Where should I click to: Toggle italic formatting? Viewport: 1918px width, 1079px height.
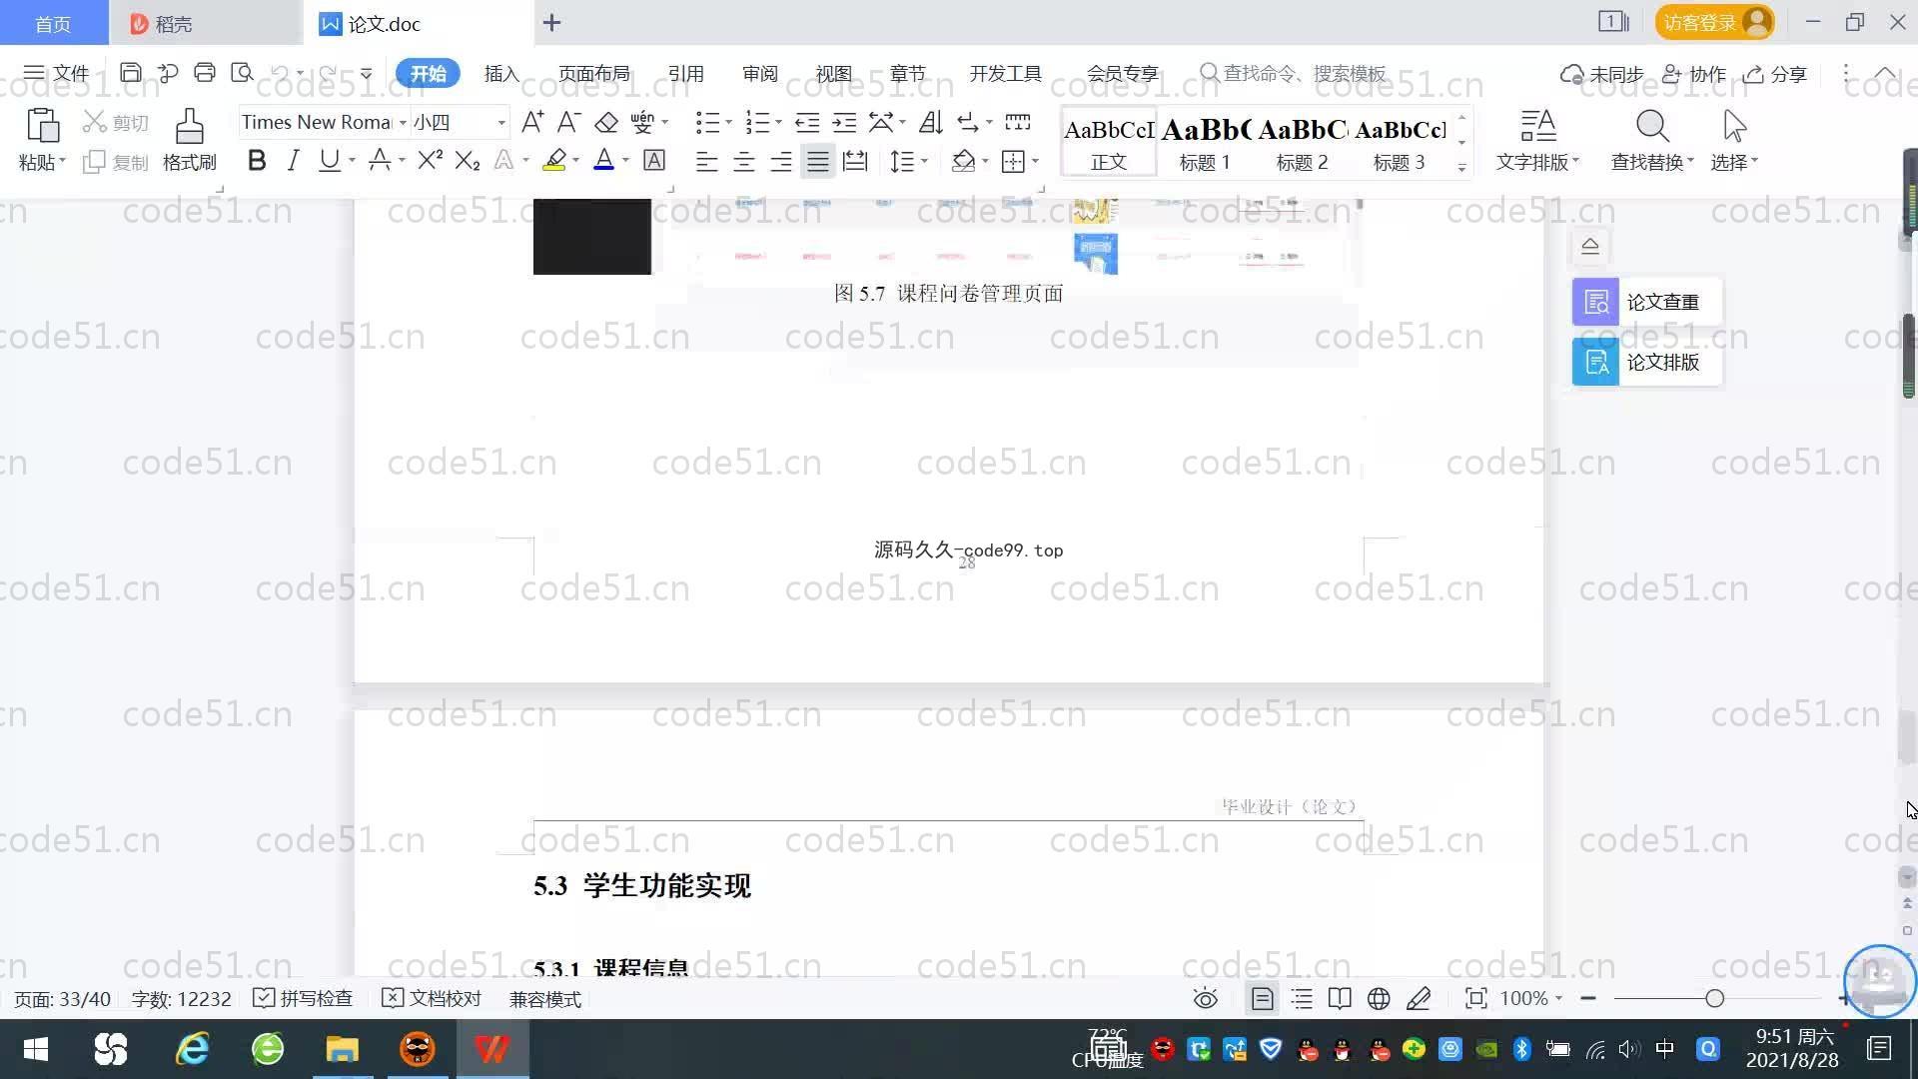[293, 160]
